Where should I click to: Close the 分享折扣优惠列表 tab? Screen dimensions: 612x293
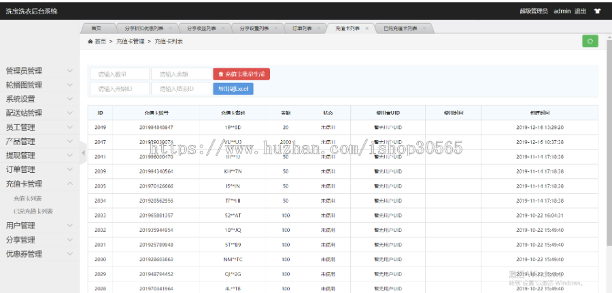tap(171, 29)
